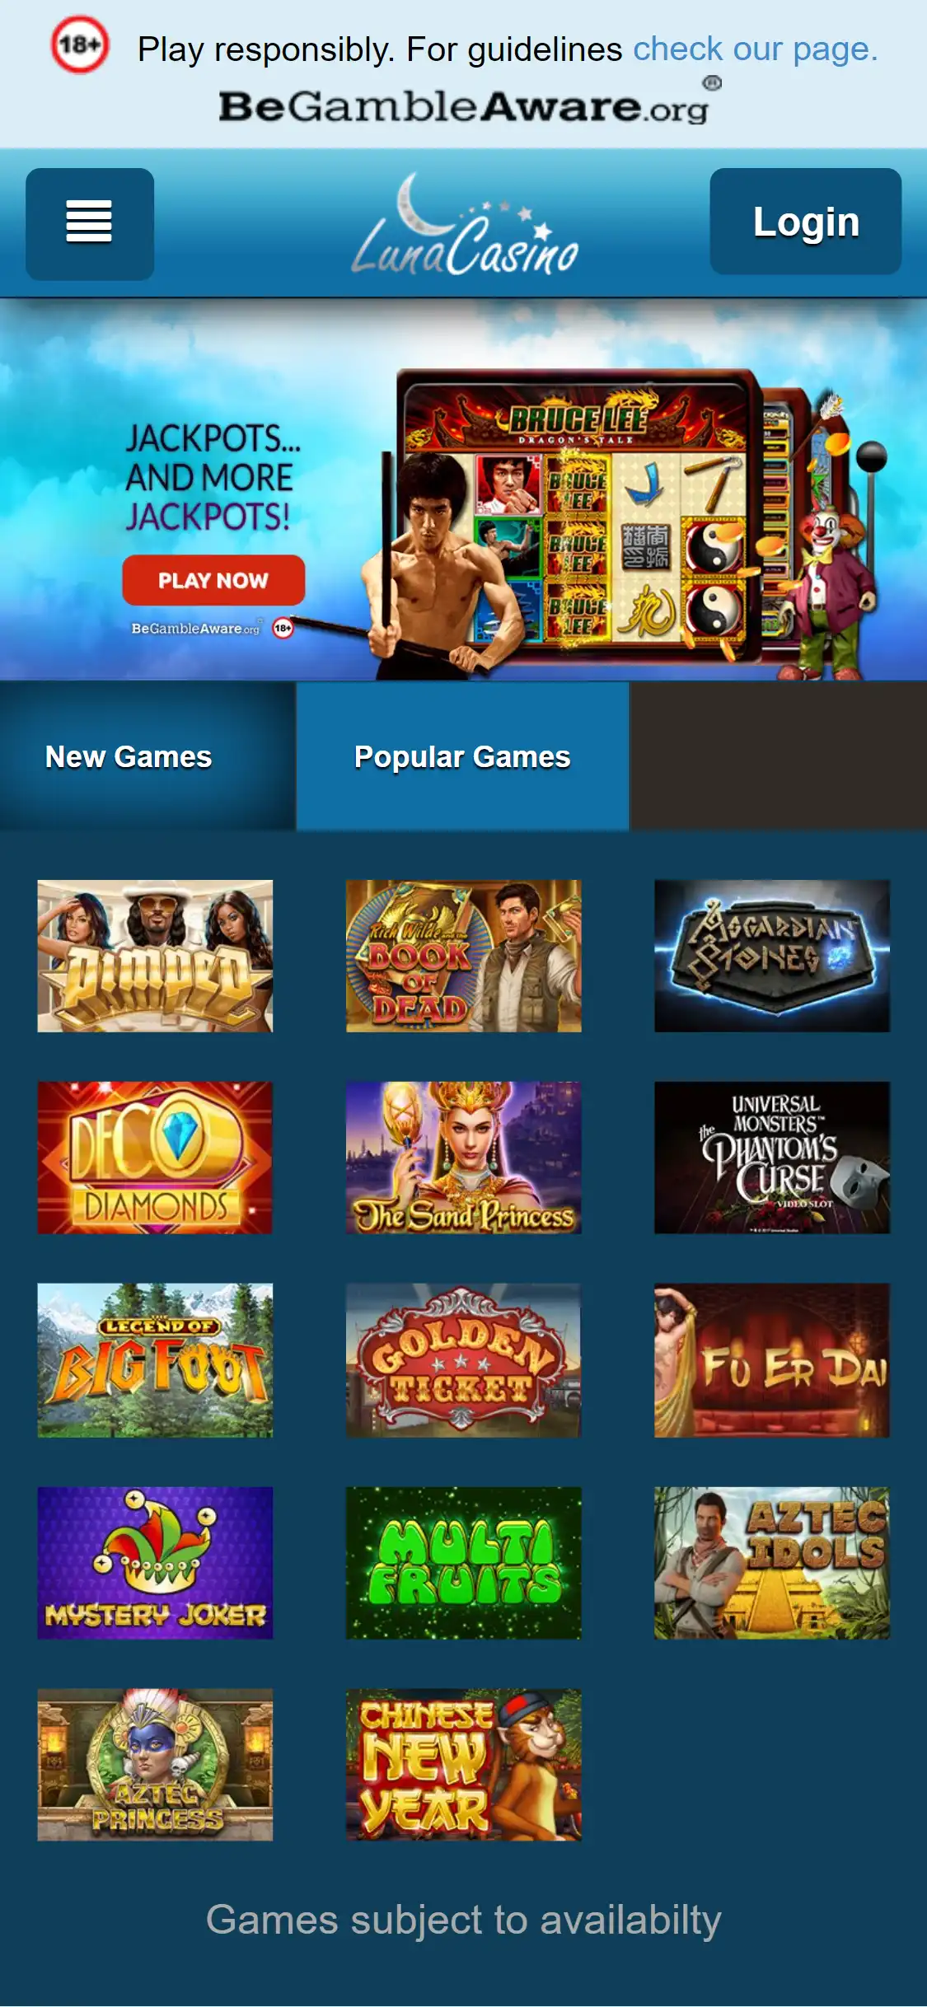
Task: Open the Book of Dead game
Action: click(463, 956)
